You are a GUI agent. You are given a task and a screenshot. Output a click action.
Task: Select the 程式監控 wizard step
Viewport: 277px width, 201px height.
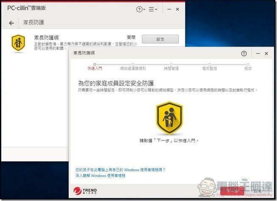click(x=210, y=67)
